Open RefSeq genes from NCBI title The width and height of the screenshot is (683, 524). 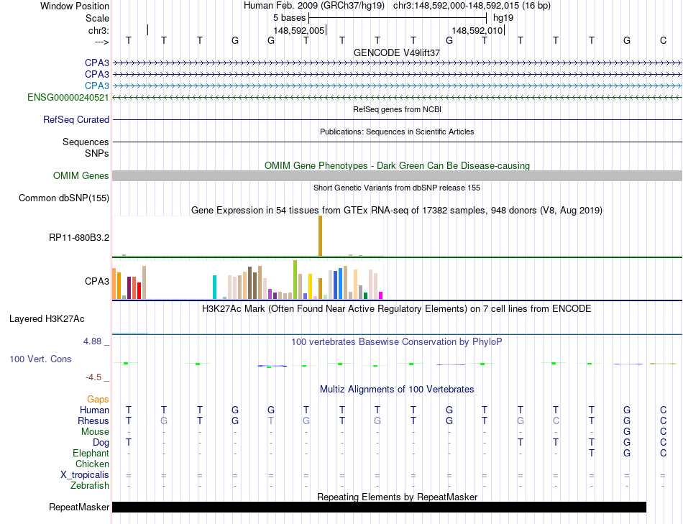pyautogui.click(x=397, y=109)
